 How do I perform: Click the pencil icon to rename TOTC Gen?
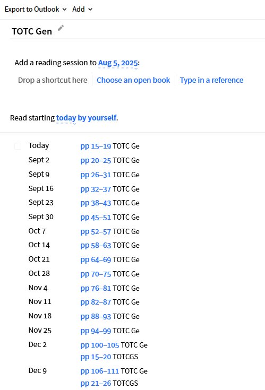(61, 28)
